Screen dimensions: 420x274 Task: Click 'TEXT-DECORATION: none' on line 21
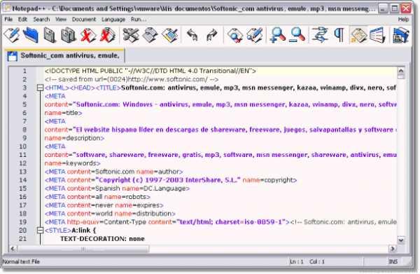[102, 238]
